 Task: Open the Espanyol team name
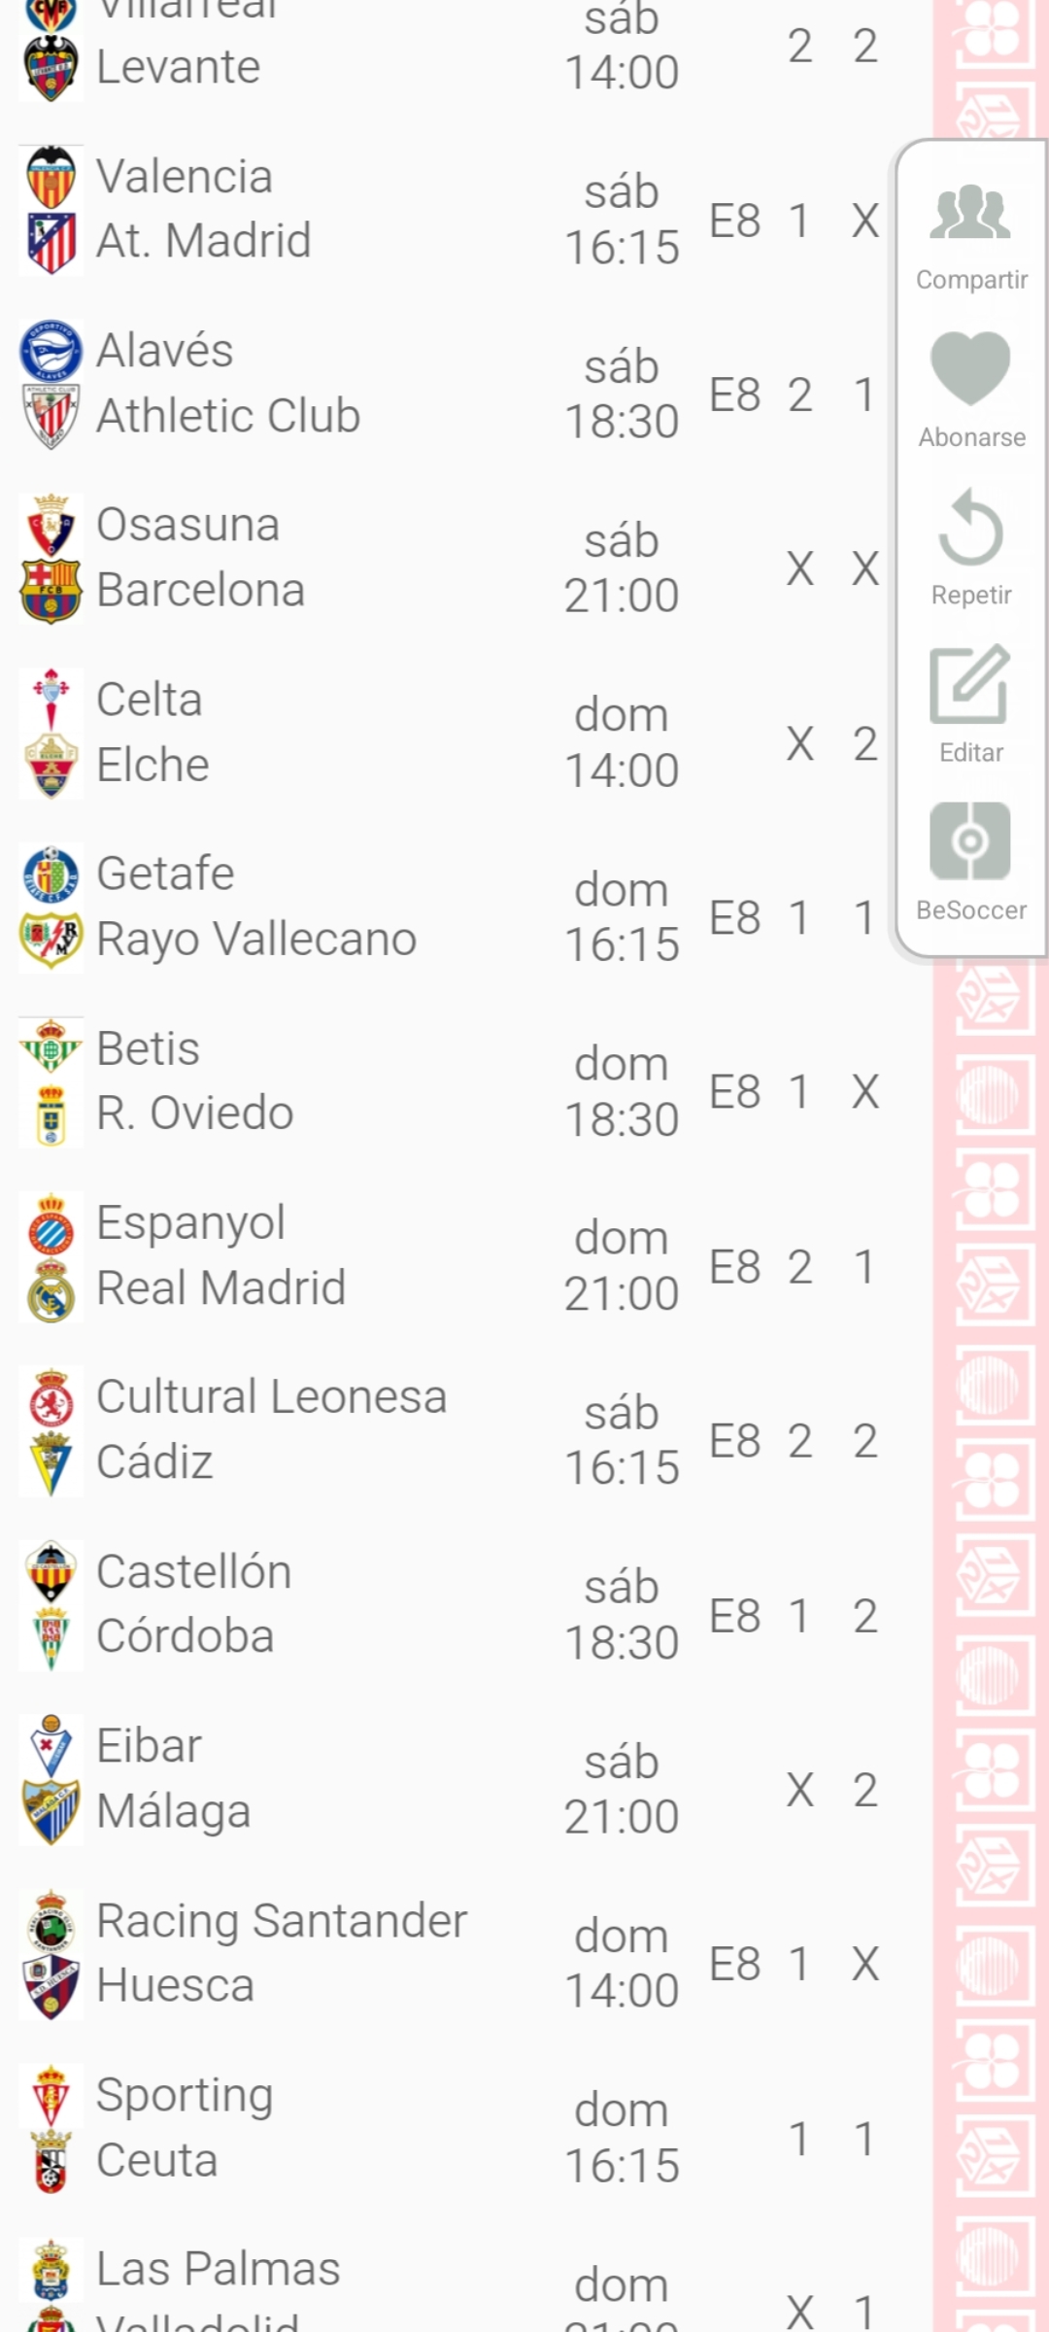[191, 1222]
